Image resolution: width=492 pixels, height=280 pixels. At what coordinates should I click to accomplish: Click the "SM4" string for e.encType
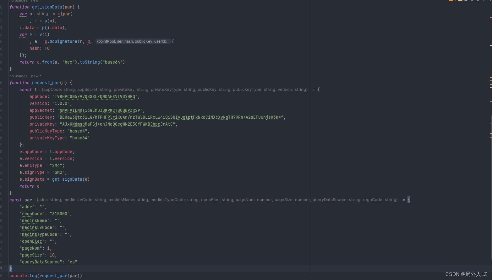[56, 165]
